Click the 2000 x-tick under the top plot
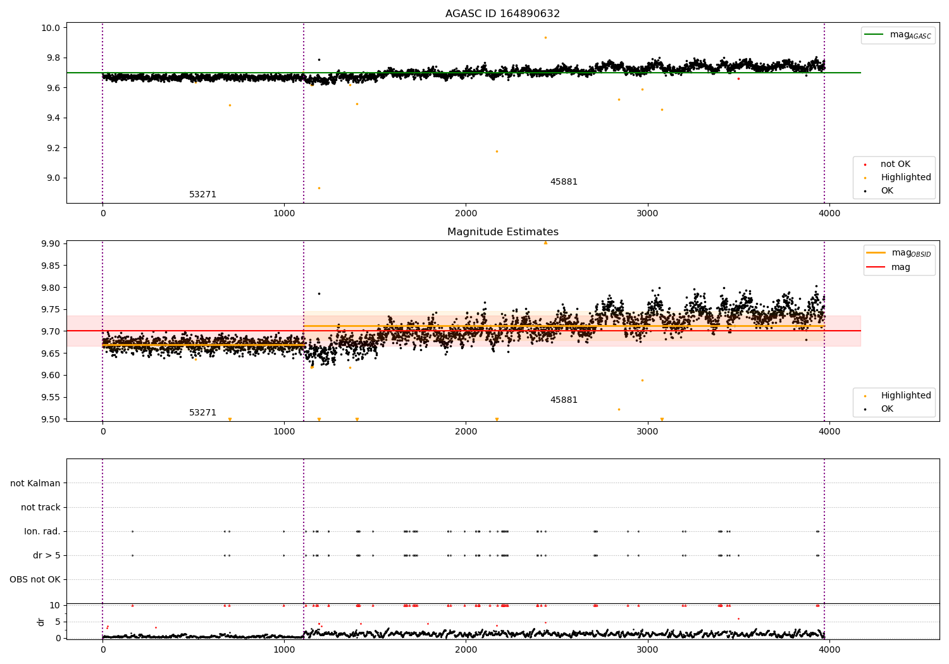 [x=466, y=213]
